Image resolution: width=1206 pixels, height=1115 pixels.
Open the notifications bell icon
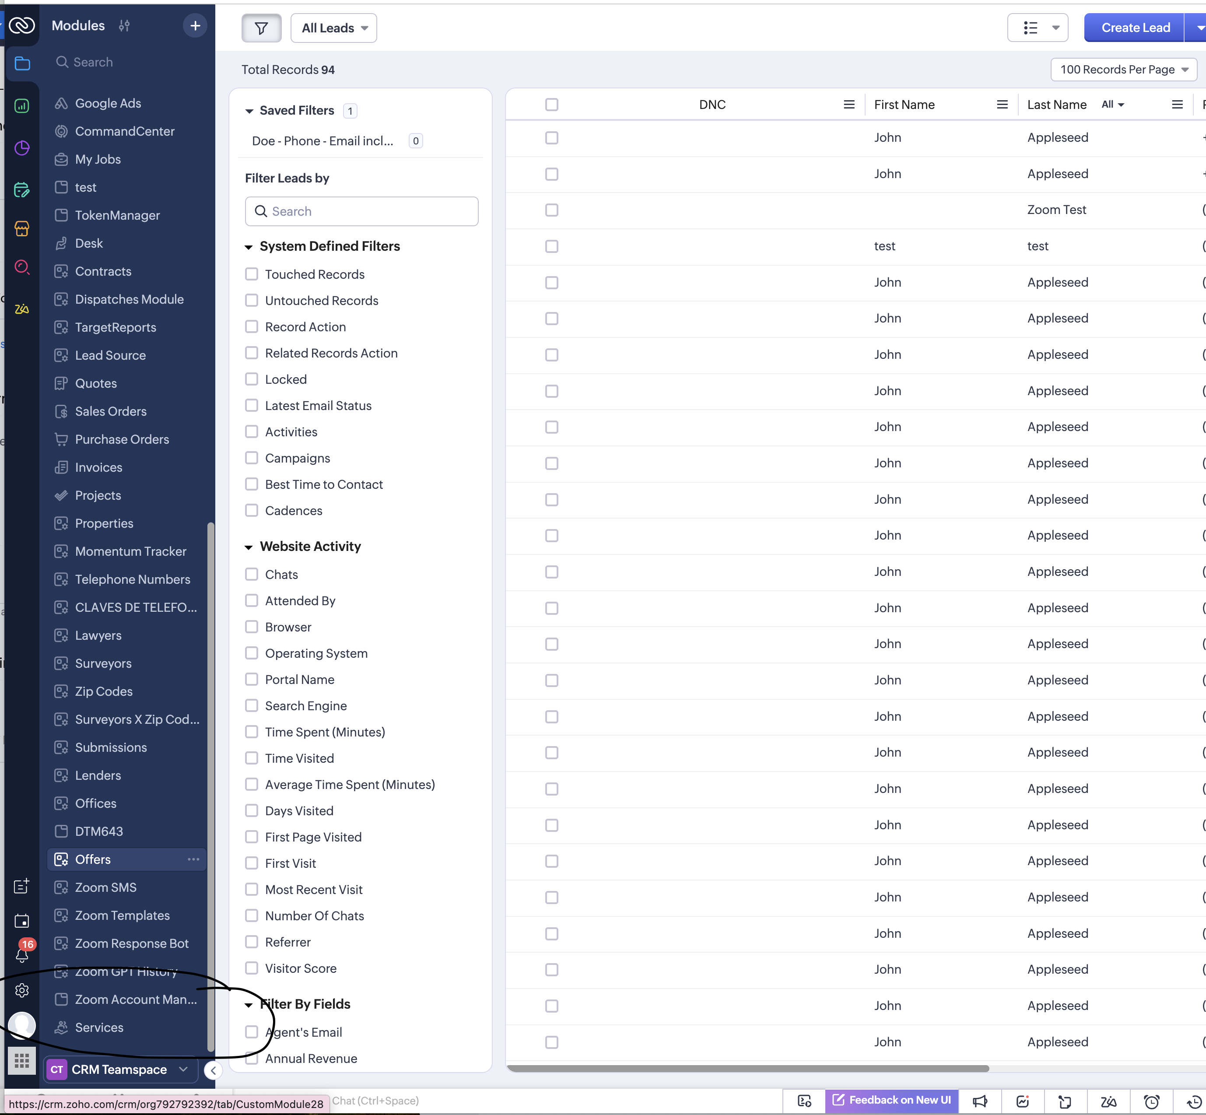tap(22, 955)
